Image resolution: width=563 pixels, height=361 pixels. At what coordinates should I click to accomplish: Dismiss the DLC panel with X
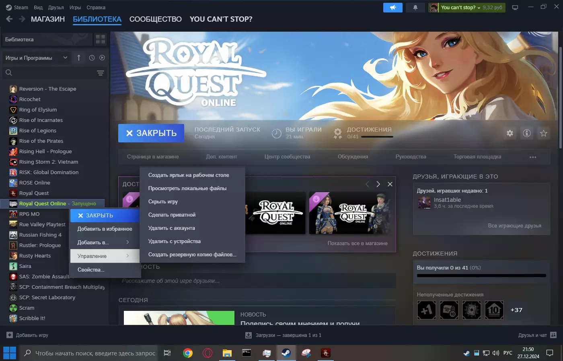tap(390, 184)
